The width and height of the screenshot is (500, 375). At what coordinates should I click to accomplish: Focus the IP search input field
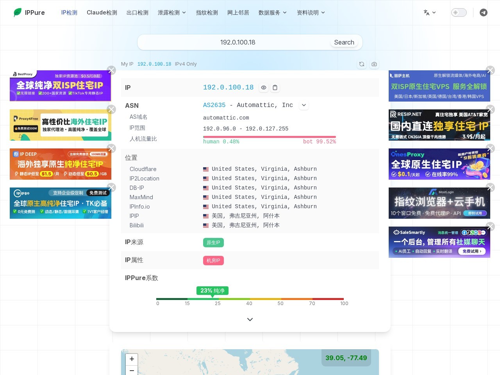tap(237, 42)
